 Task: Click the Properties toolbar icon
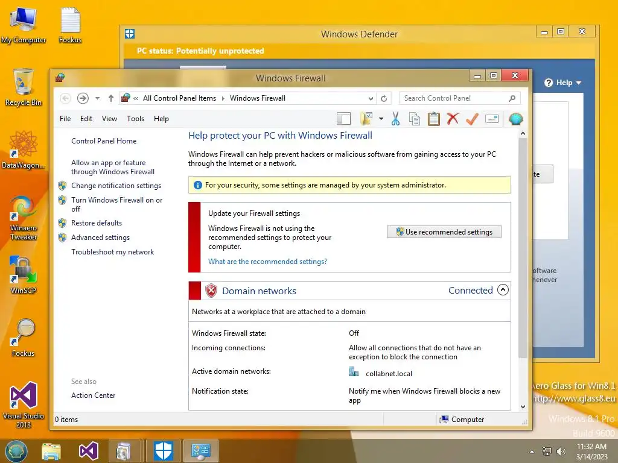(491, 119)
